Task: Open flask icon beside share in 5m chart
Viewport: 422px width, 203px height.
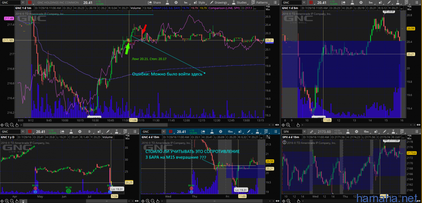Action: pos(352,3)
